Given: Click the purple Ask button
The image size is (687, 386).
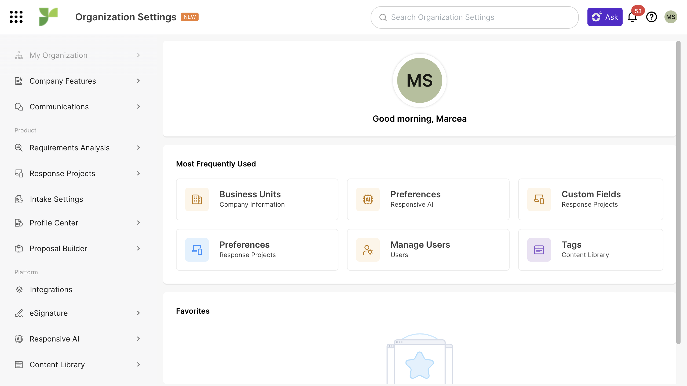Looking at the screenshot, I should tap(605, 17).
